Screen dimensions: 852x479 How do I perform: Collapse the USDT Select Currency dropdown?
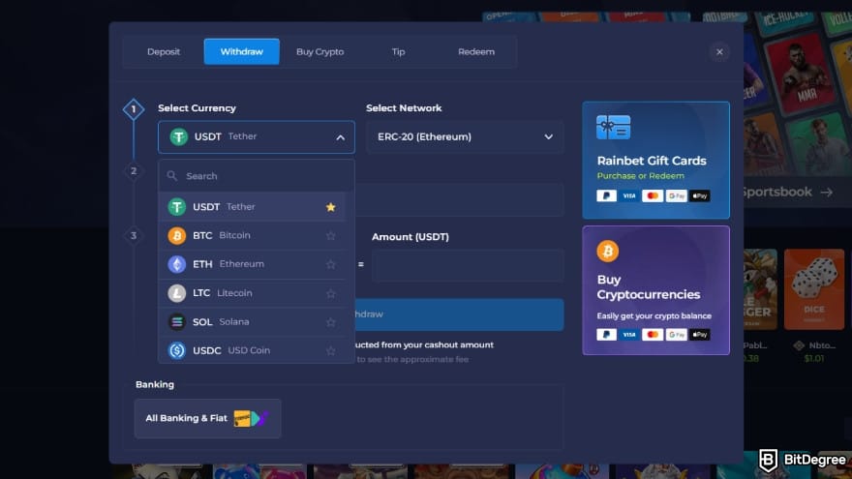click(x=257, y=136)
